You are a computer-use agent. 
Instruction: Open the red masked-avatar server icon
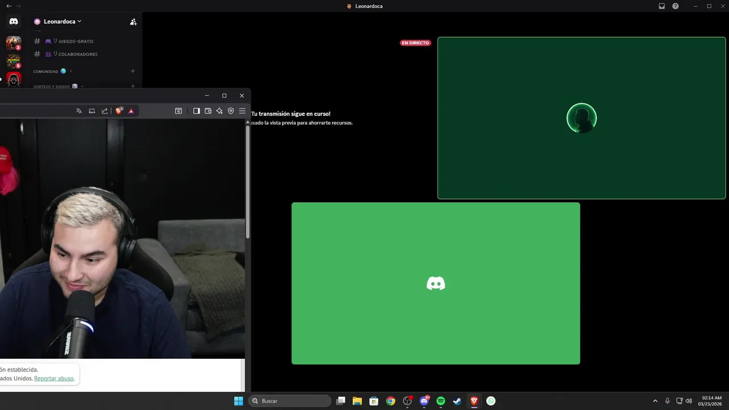[x=14, y=79]
